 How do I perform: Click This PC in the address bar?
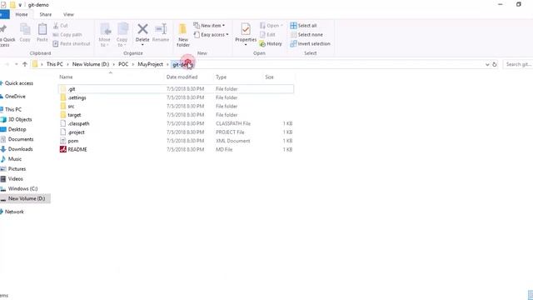click(x=54, y=64)
